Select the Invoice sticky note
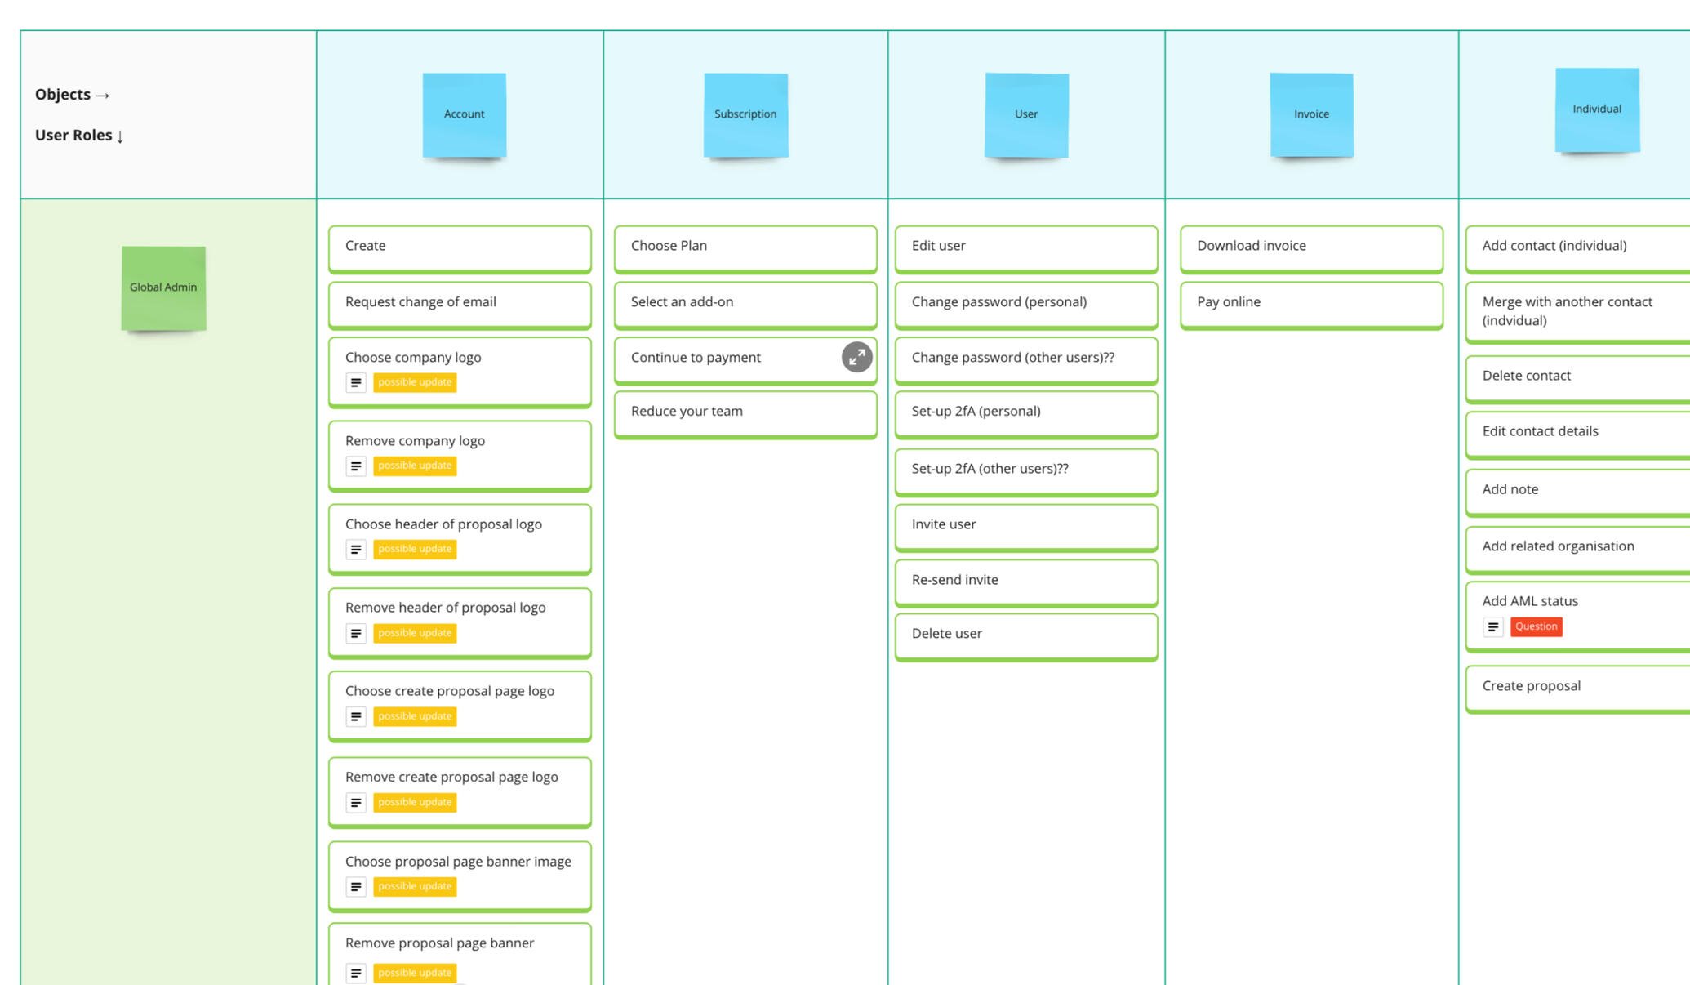1690x985 pixels. click(1311, 114)
